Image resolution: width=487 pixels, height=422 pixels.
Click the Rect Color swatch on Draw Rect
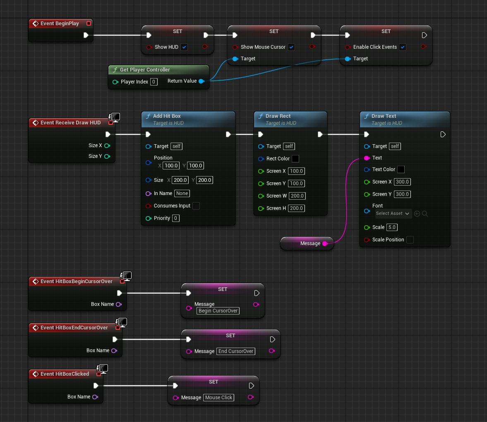pyautogui.click(x=295, y=159)
